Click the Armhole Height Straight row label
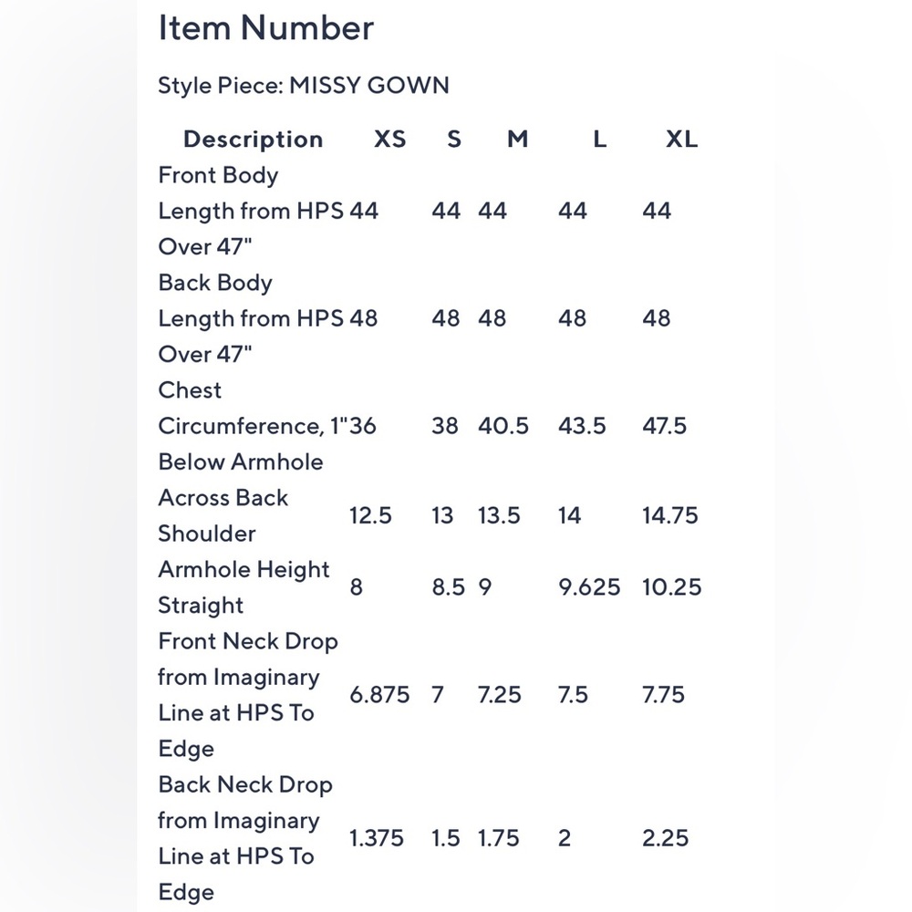912x912 pixels. [244, 586]
